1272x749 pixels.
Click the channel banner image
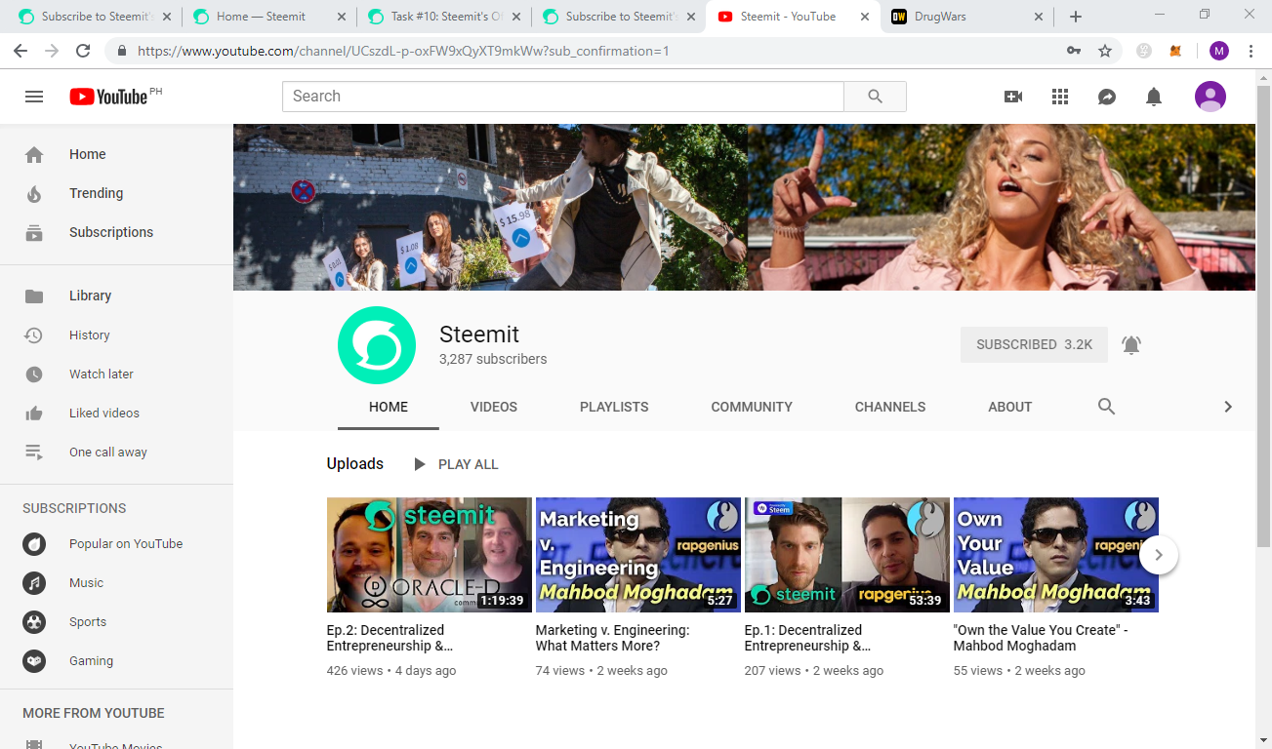(x=744, y=207)
